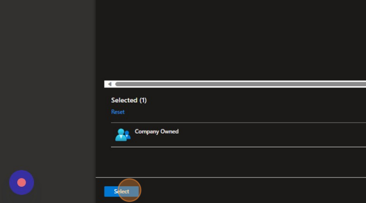Click the footer area right of Select

click(255, 191)
